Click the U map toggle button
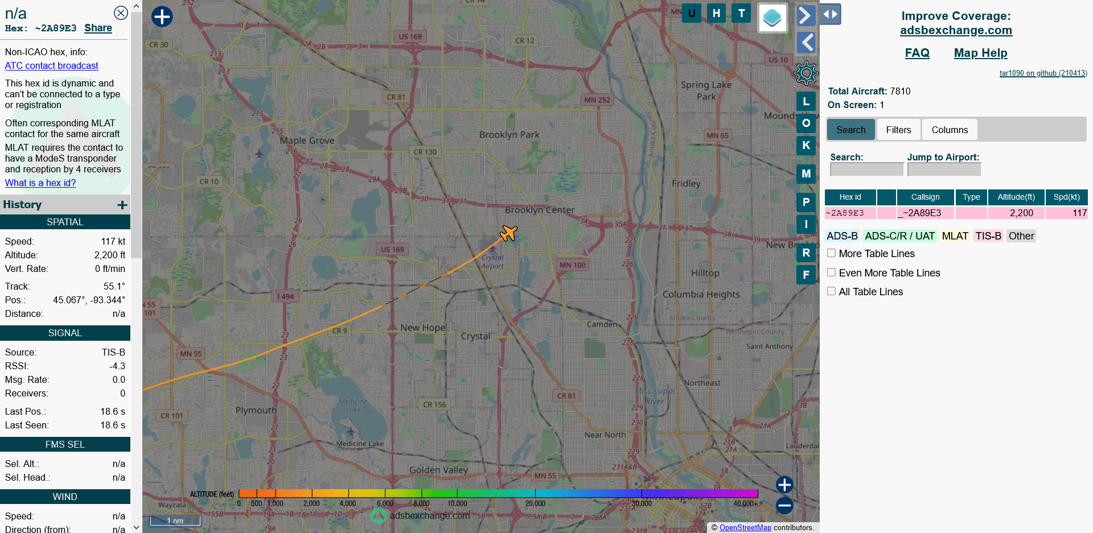The width and height of the screenshot is (1093, 533). click(x=692, y=13)
